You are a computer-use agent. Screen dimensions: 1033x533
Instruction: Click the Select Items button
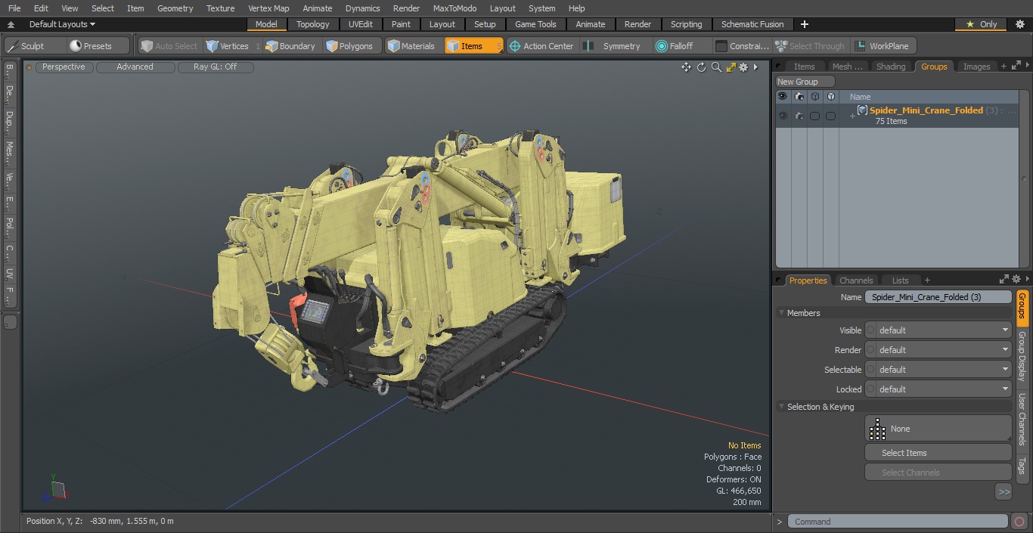938,453
